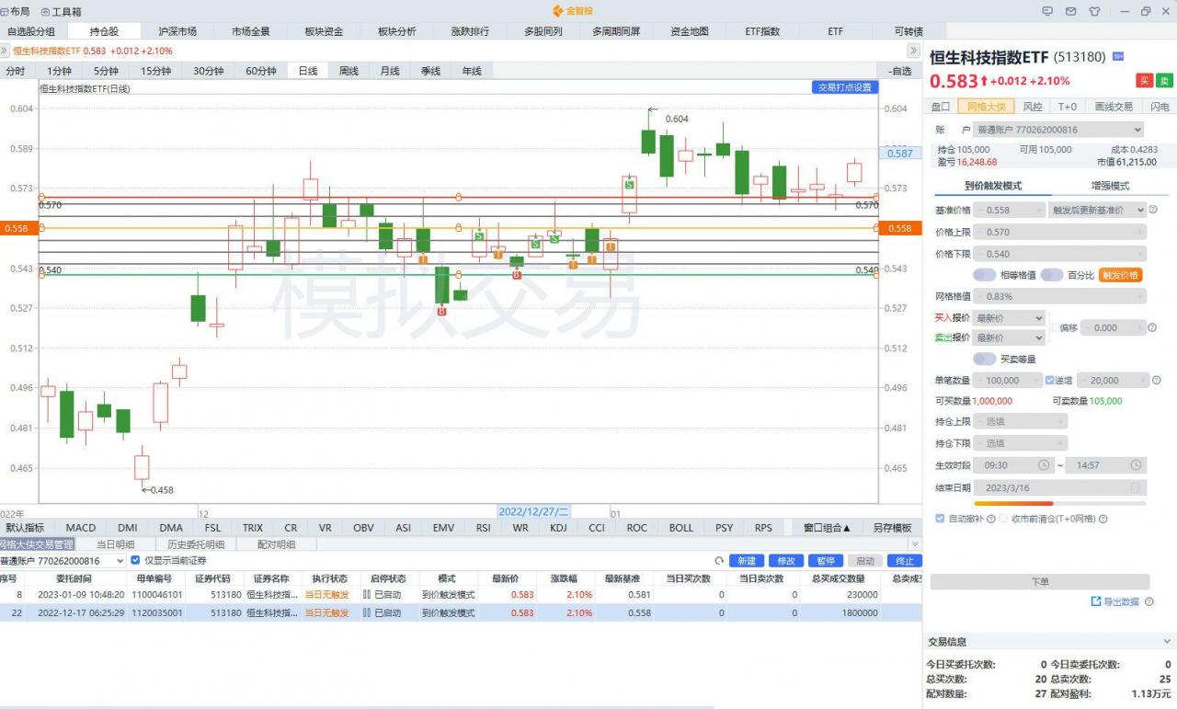Click the green 卖 sell icon
1177x709 pixels.
pos(1164,81)
